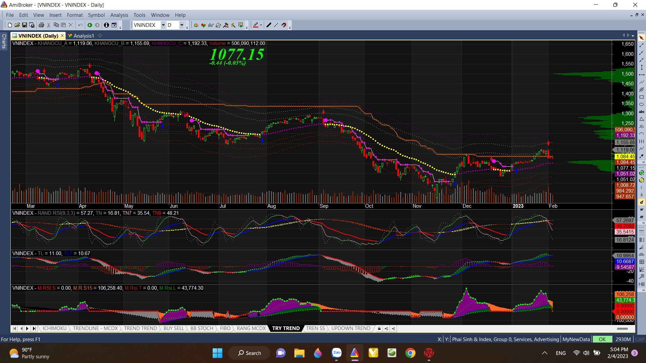The width and height of the screenshot is (646, 363).
Task: Select the Vertical line tool
Action: point(641,67)
